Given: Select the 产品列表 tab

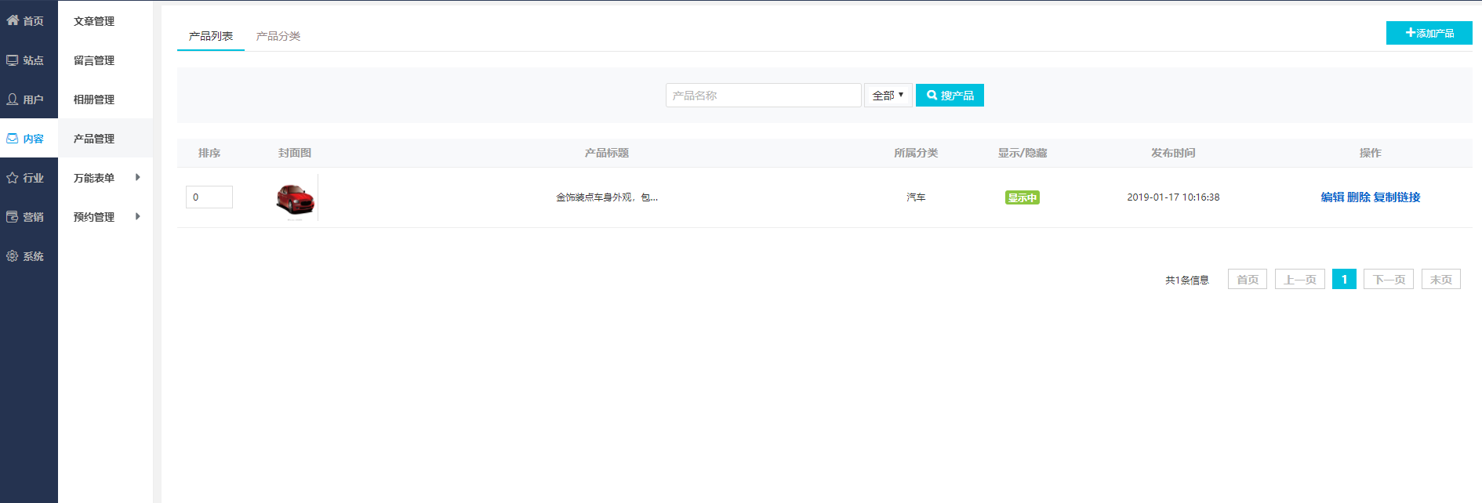Looking at the screenshot, I should 211,36.
